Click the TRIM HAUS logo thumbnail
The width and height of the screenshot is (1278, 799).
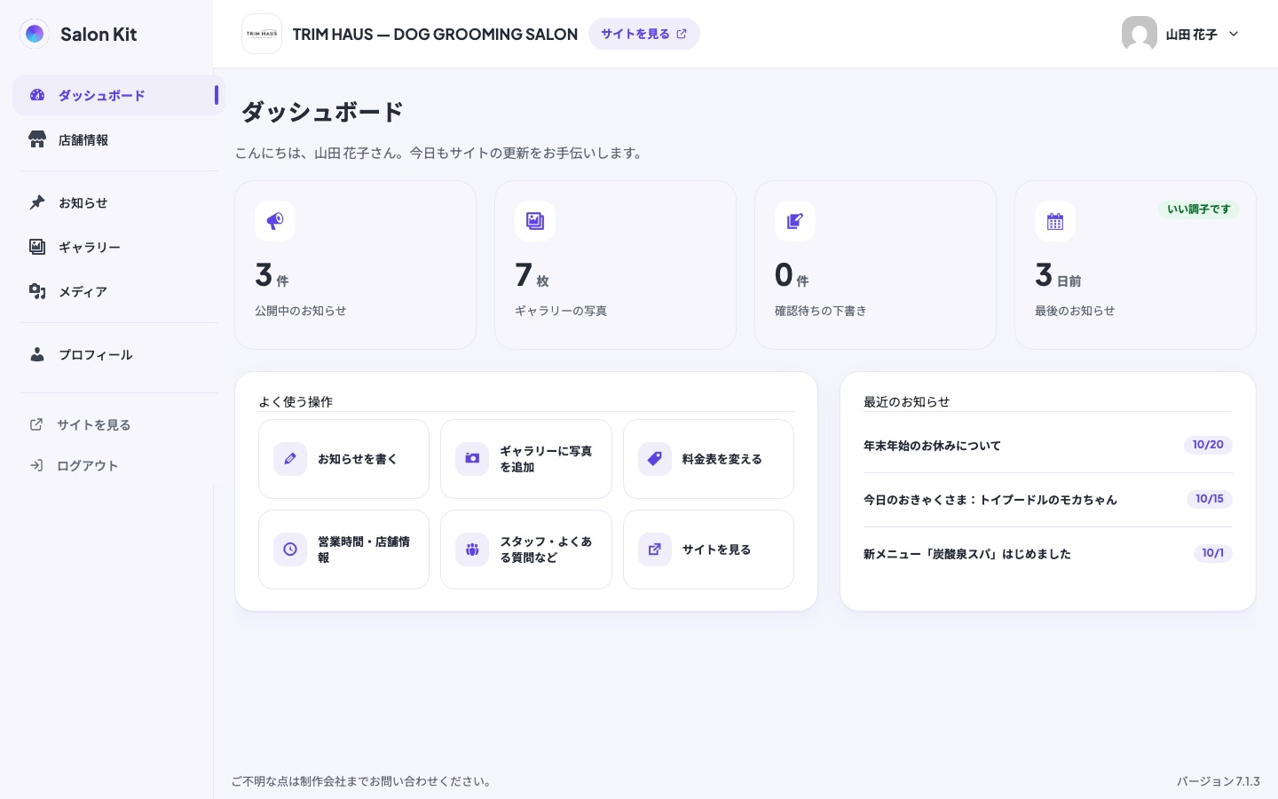click(x=262, y=34)
